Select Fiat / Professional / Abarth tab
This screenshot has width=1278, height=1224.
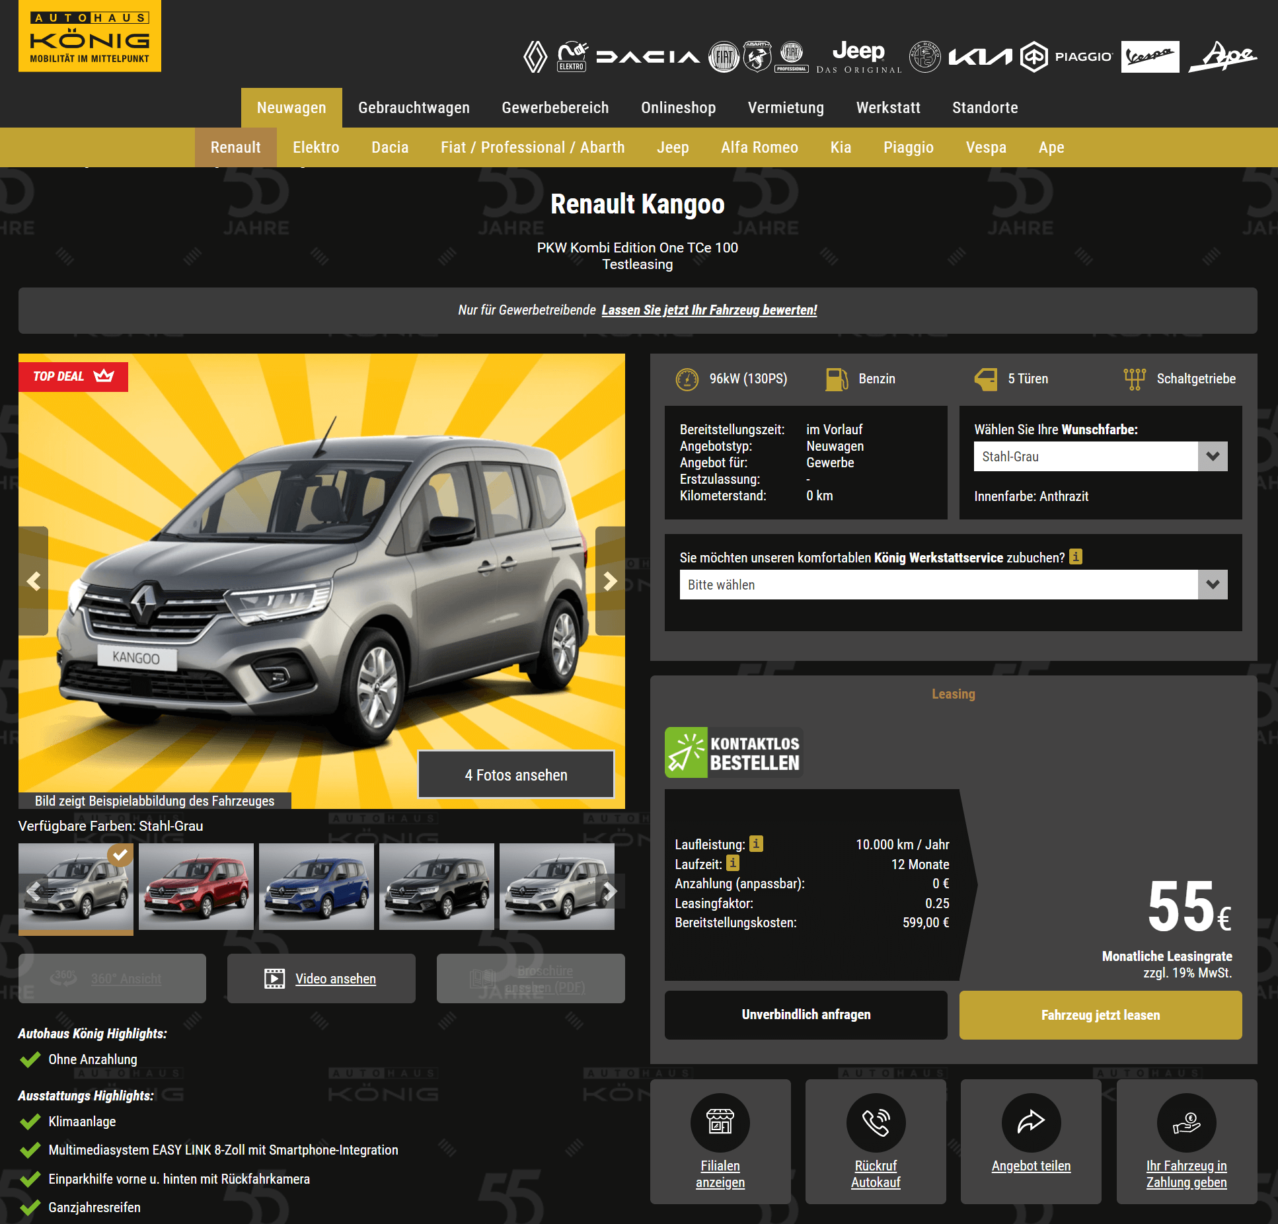pyautogui.click(x=533, y=147)
